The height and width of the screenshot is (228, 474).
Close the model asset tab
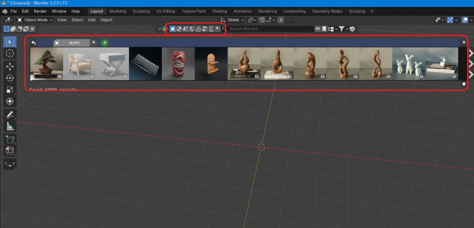pos(94,42)
